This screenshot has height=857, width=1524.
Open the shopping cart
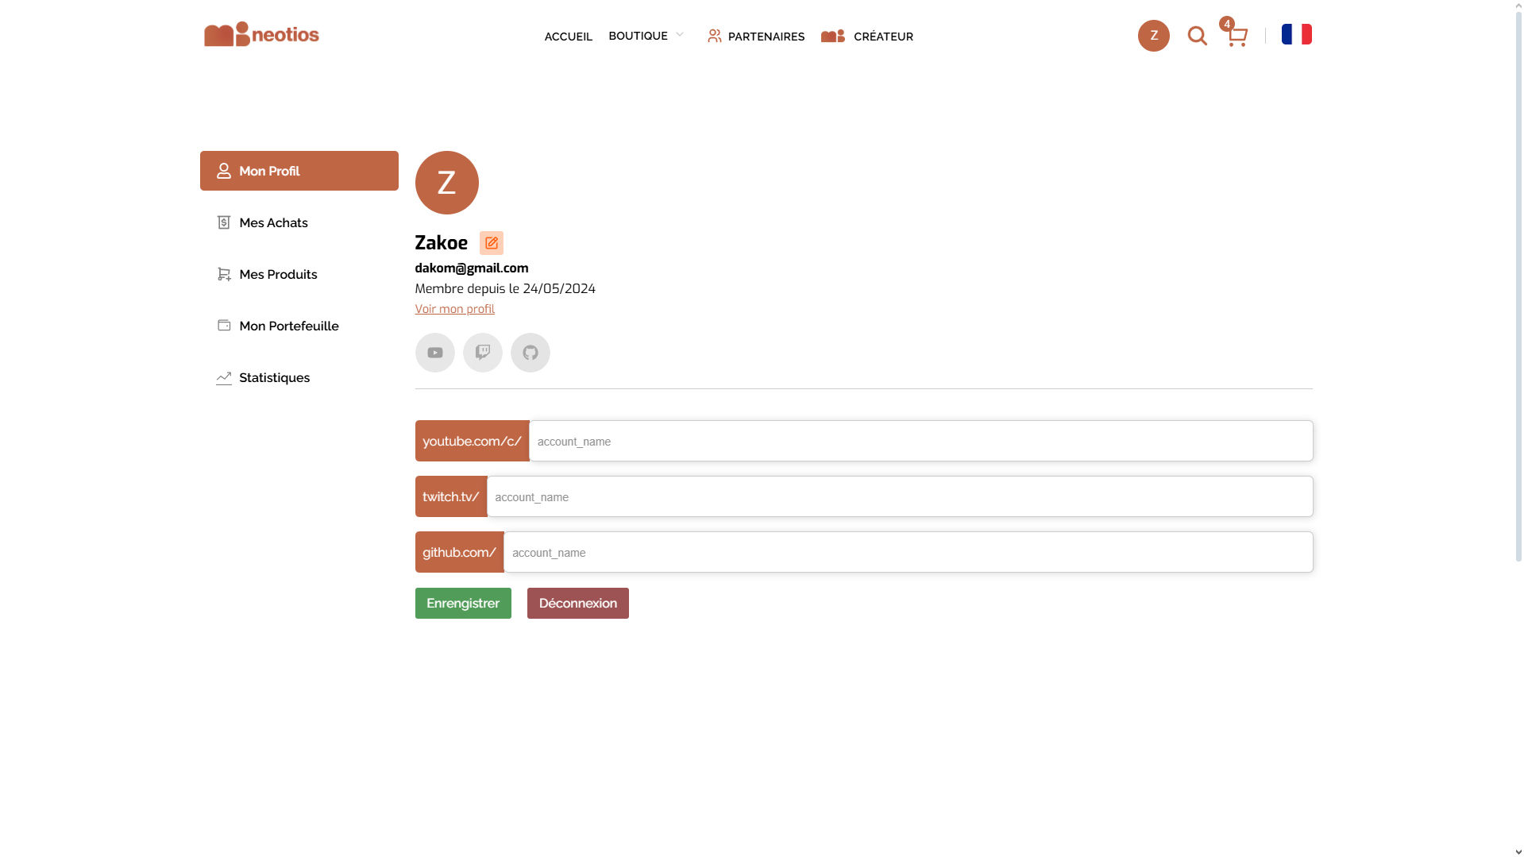pyautogui.click(x=1237, y=36)
